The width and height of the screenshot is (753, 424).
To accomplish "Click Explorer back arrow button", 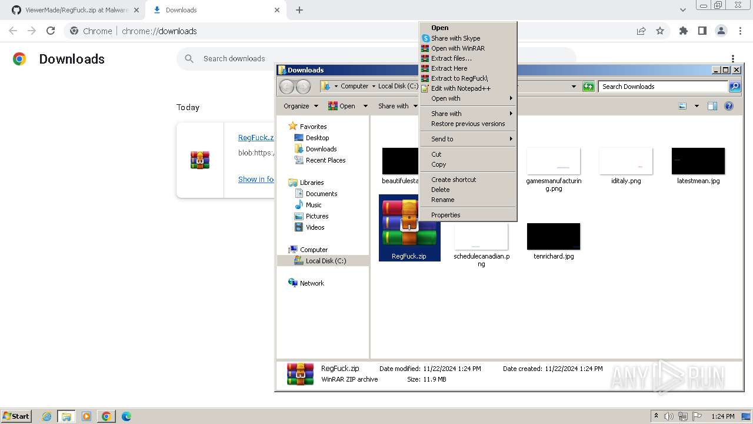I will click(286, 87).
